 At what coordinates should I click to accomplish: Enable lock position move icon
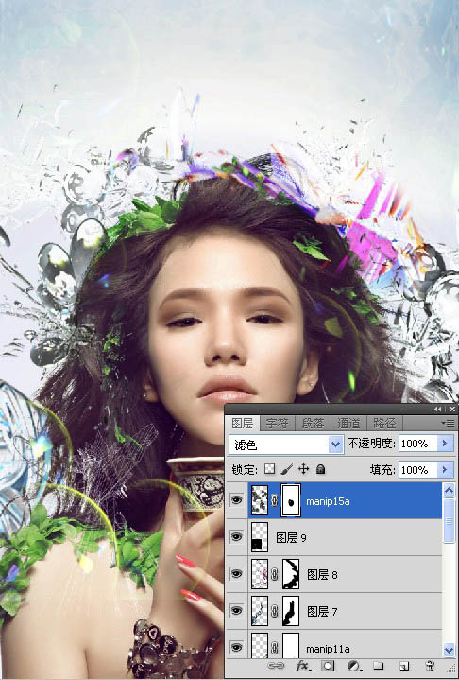tap(303, 469)
